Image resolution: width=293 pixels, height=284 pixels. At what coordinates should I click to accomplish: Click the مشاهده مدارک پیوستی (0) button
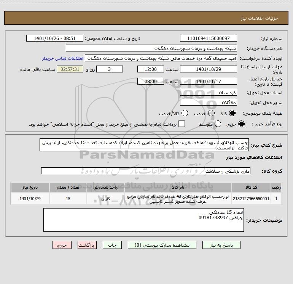[x=162, y=245]
